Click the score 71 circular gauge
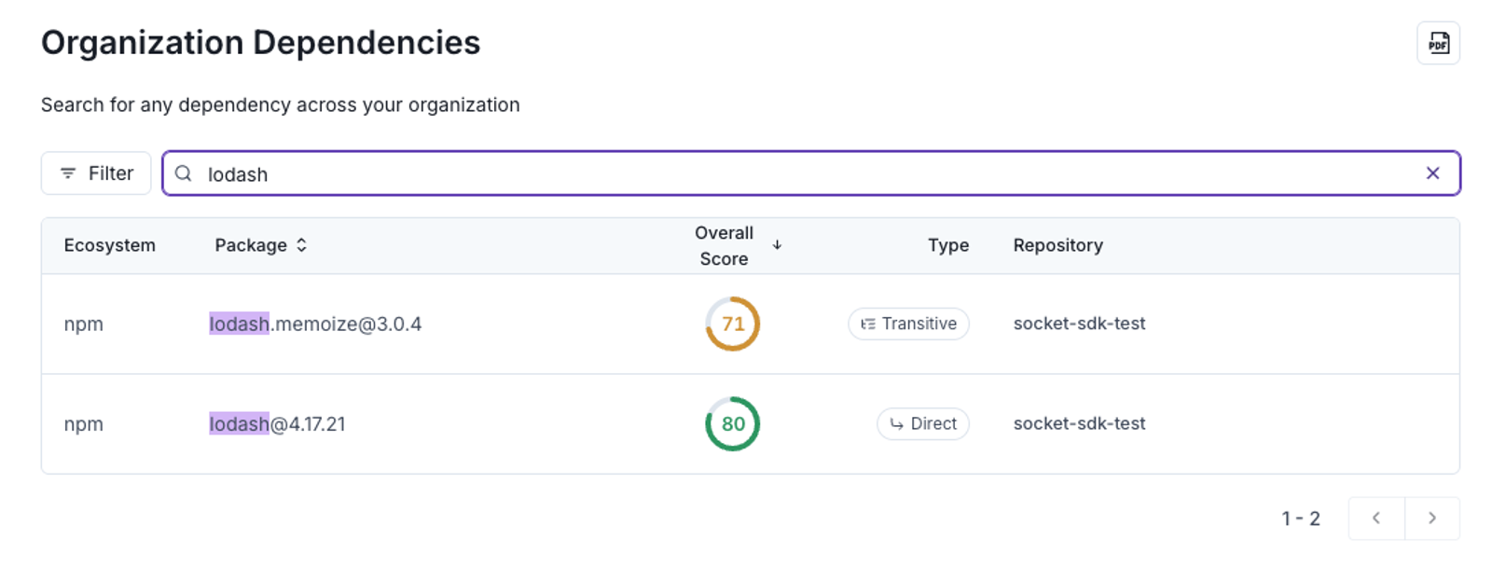Viewport: 1492px width, 566px height. tap(733, 324)
